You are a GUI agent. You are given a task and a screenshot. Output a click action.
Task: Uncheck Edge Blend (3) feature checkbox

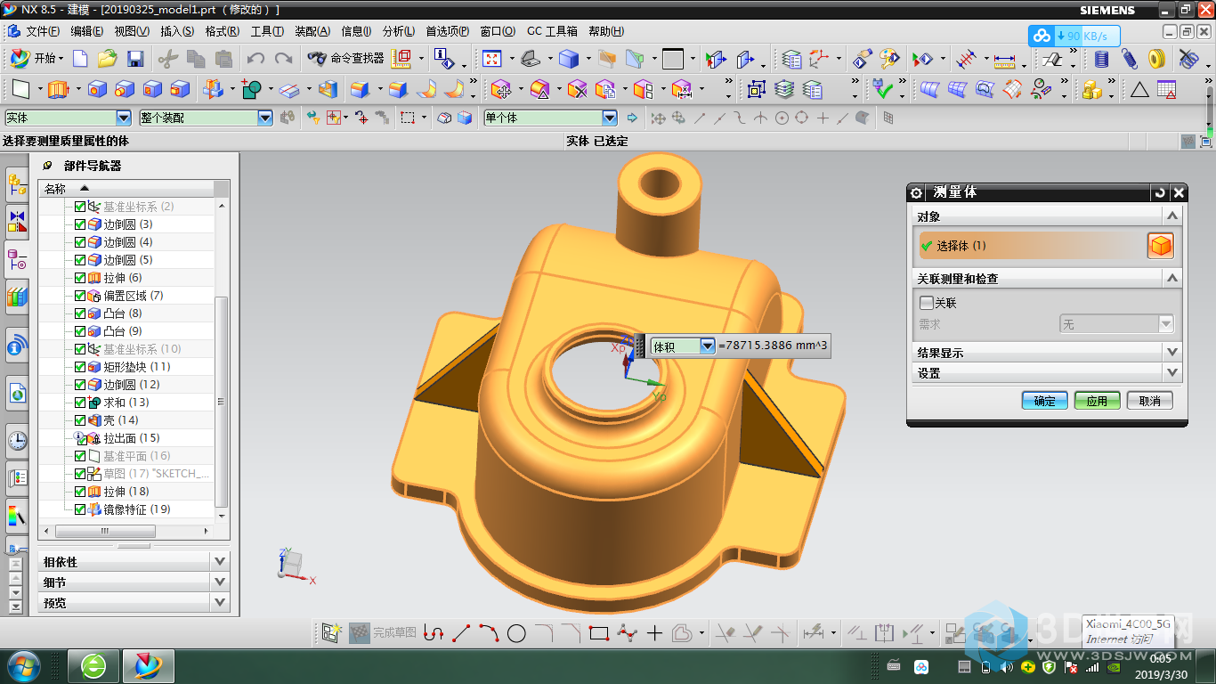(x=80, y=224)
